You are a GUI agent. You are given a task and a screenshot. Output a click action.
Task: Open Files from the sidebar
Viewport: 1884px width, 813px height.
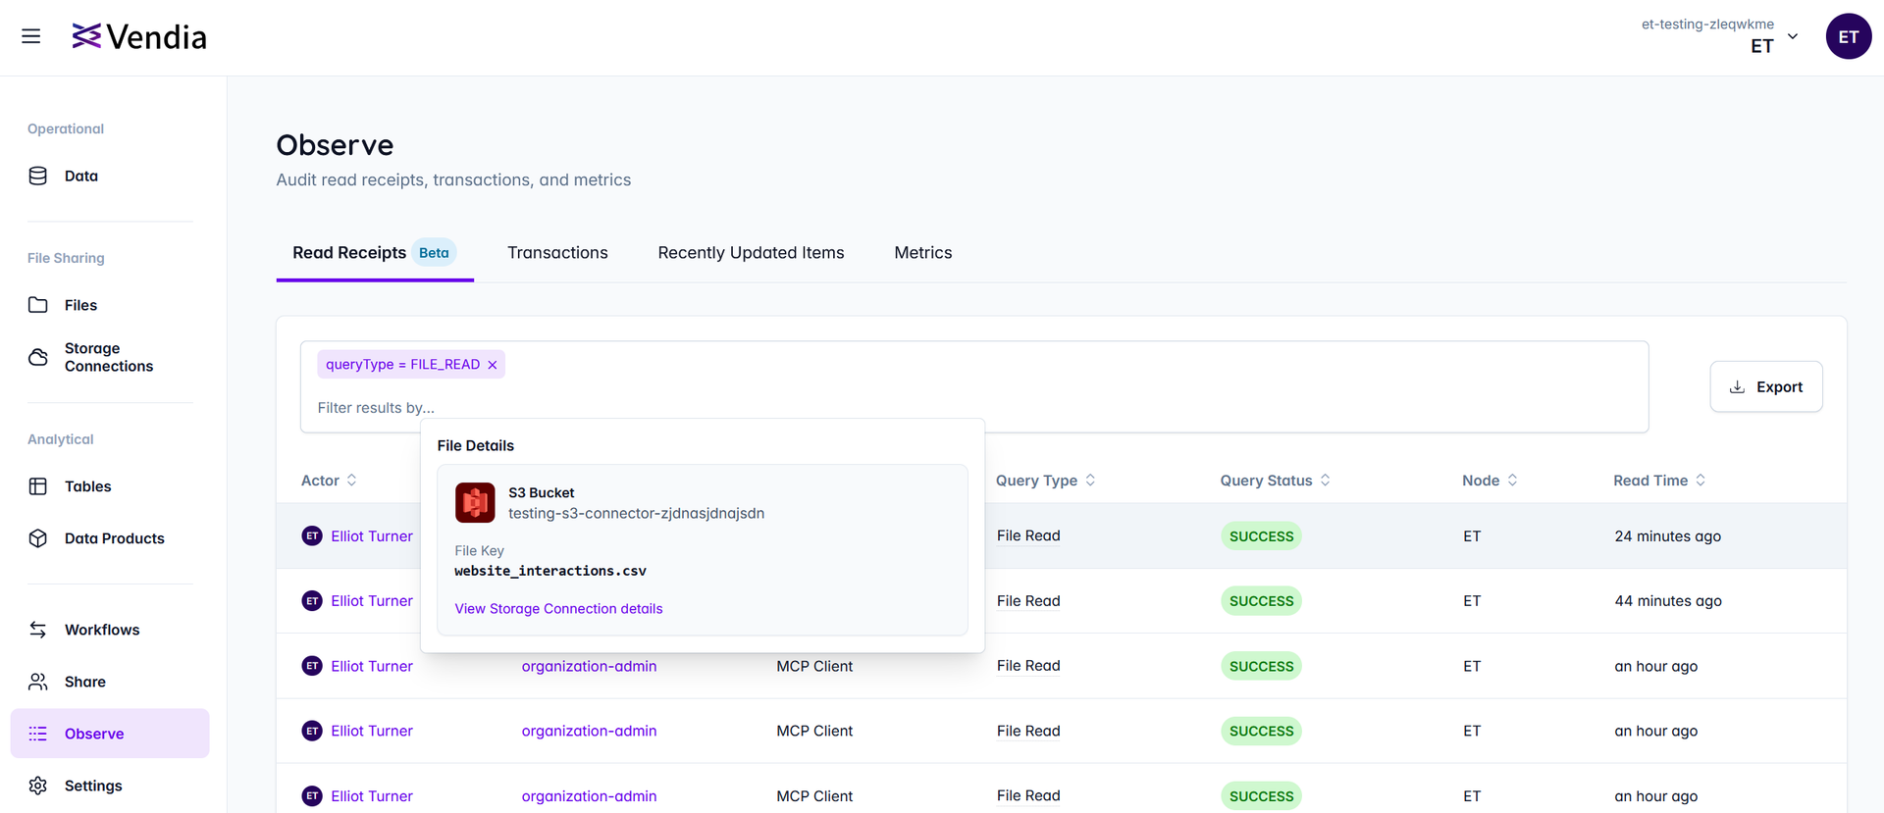pyautogui.click(x=80, y=305)
